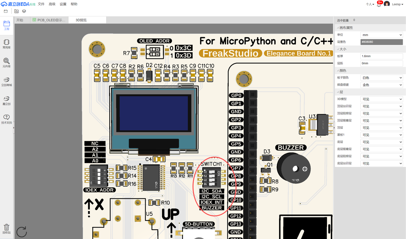Open the 底层锡膏层 visibility dropdown
Screen dimensions: 406x239
(382, 149)
